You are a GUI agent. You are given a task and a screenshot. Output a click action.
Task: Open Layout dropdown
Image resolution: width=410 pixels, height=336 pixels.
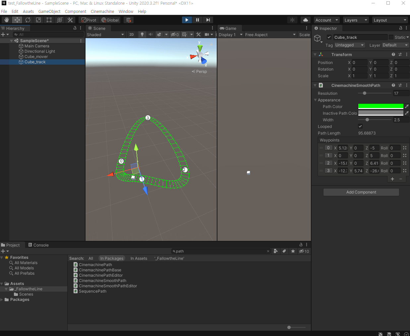390,20
